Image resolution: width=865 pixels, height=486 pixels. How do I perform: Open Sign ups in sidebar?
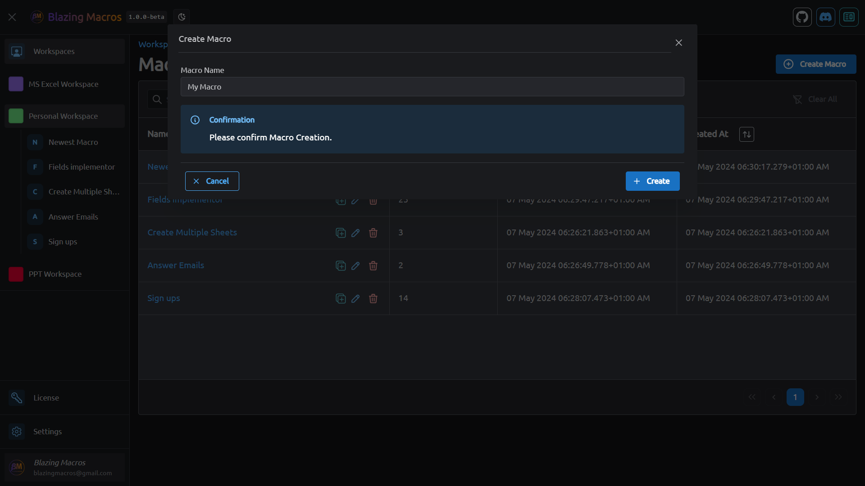(74, 242)
